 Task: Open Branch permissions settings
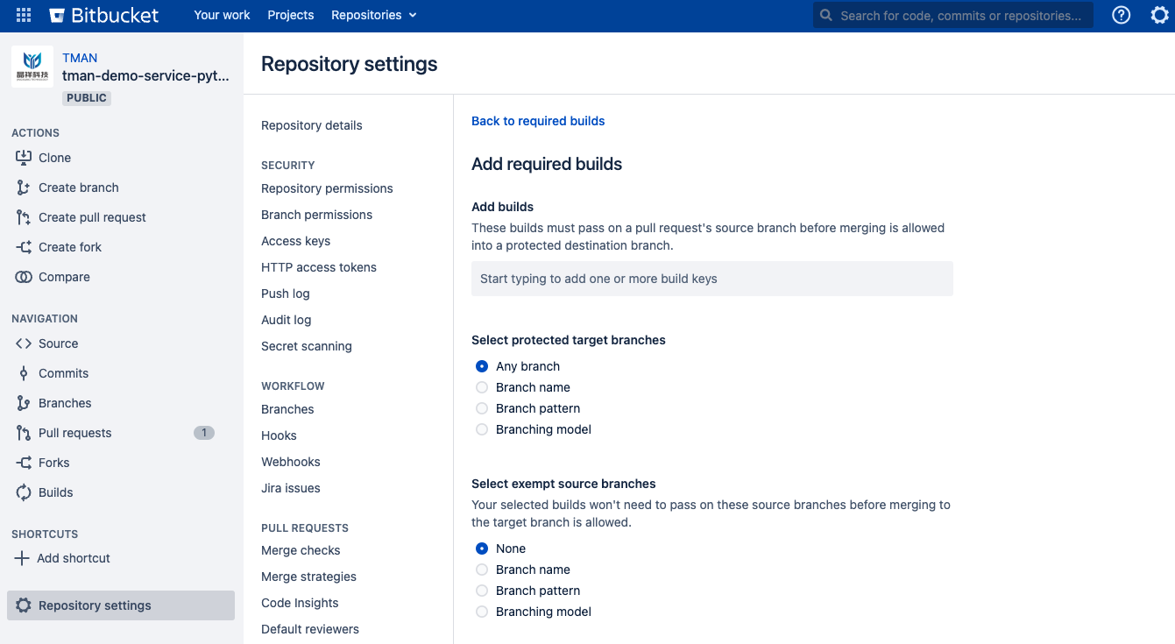coord(316,215)
